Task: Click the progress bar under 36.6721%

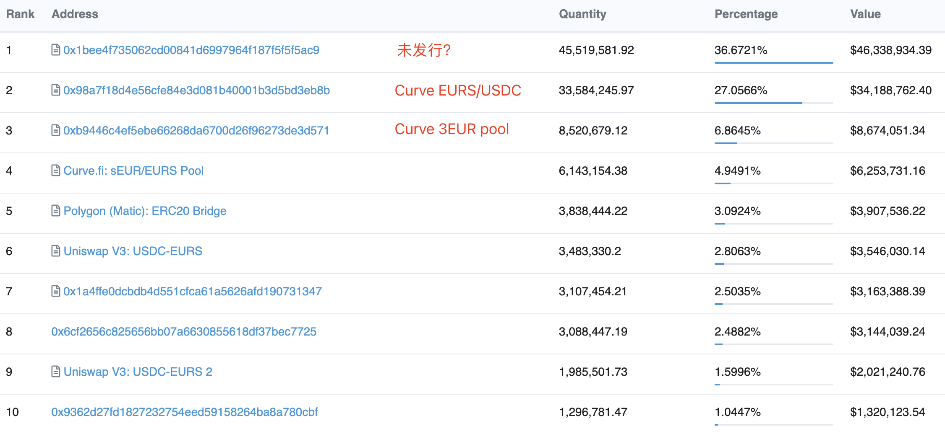Action: 774,63
